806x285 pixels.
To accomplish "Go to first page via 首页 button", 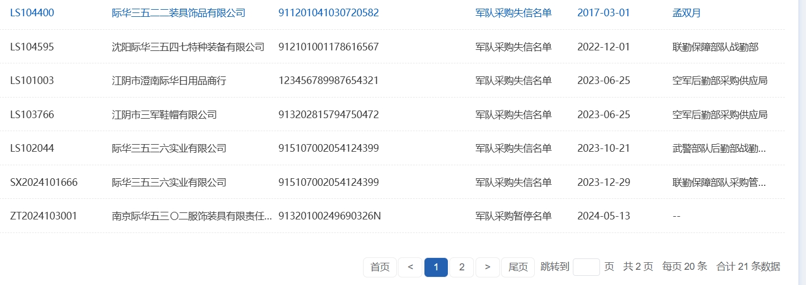I will 380,267.
